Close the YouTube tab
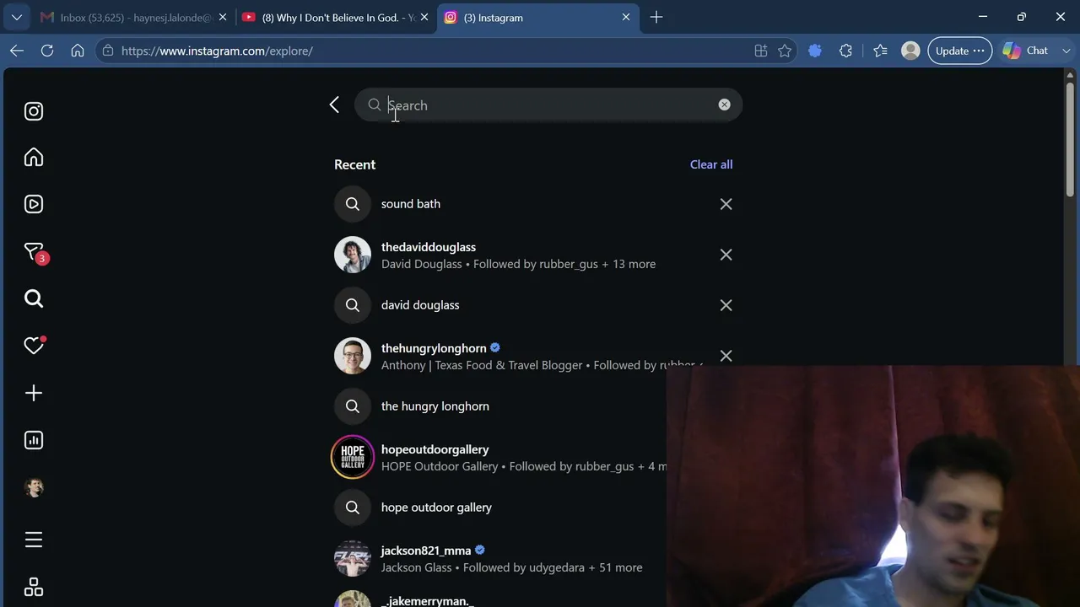The width and height of the screenshot is (1080, 607). (424, 17)
